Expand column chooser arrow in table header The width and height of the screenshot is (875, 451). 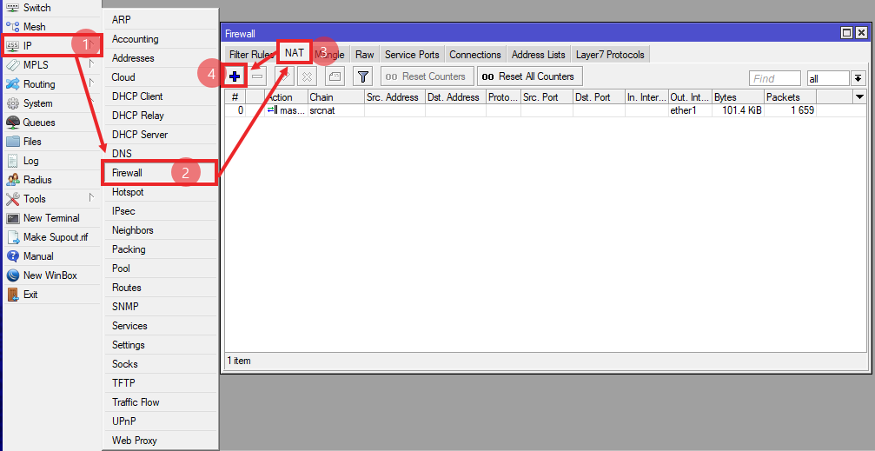(858, 97)
